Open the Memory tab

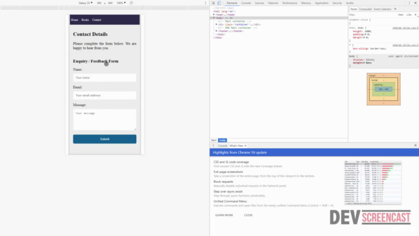click(306, 3)
